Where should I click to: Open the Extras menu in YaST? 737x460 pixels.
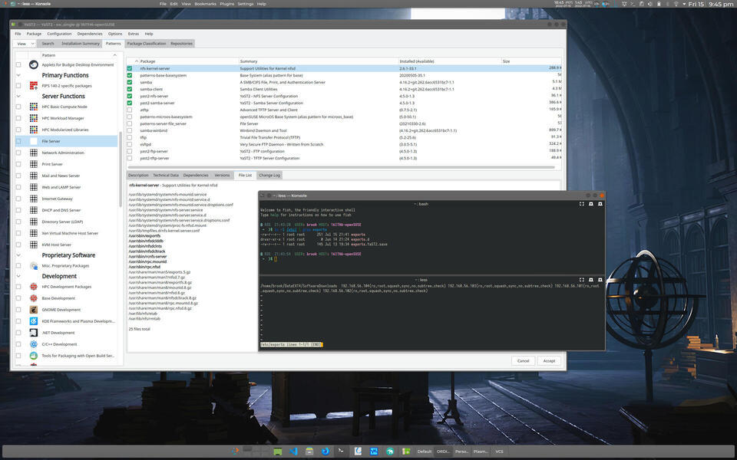(134, 34)
